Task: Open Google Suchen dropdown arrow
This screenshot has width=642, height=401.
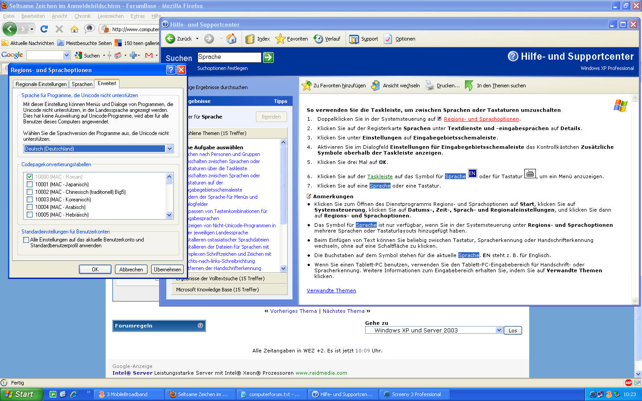Action: (104, 55)
